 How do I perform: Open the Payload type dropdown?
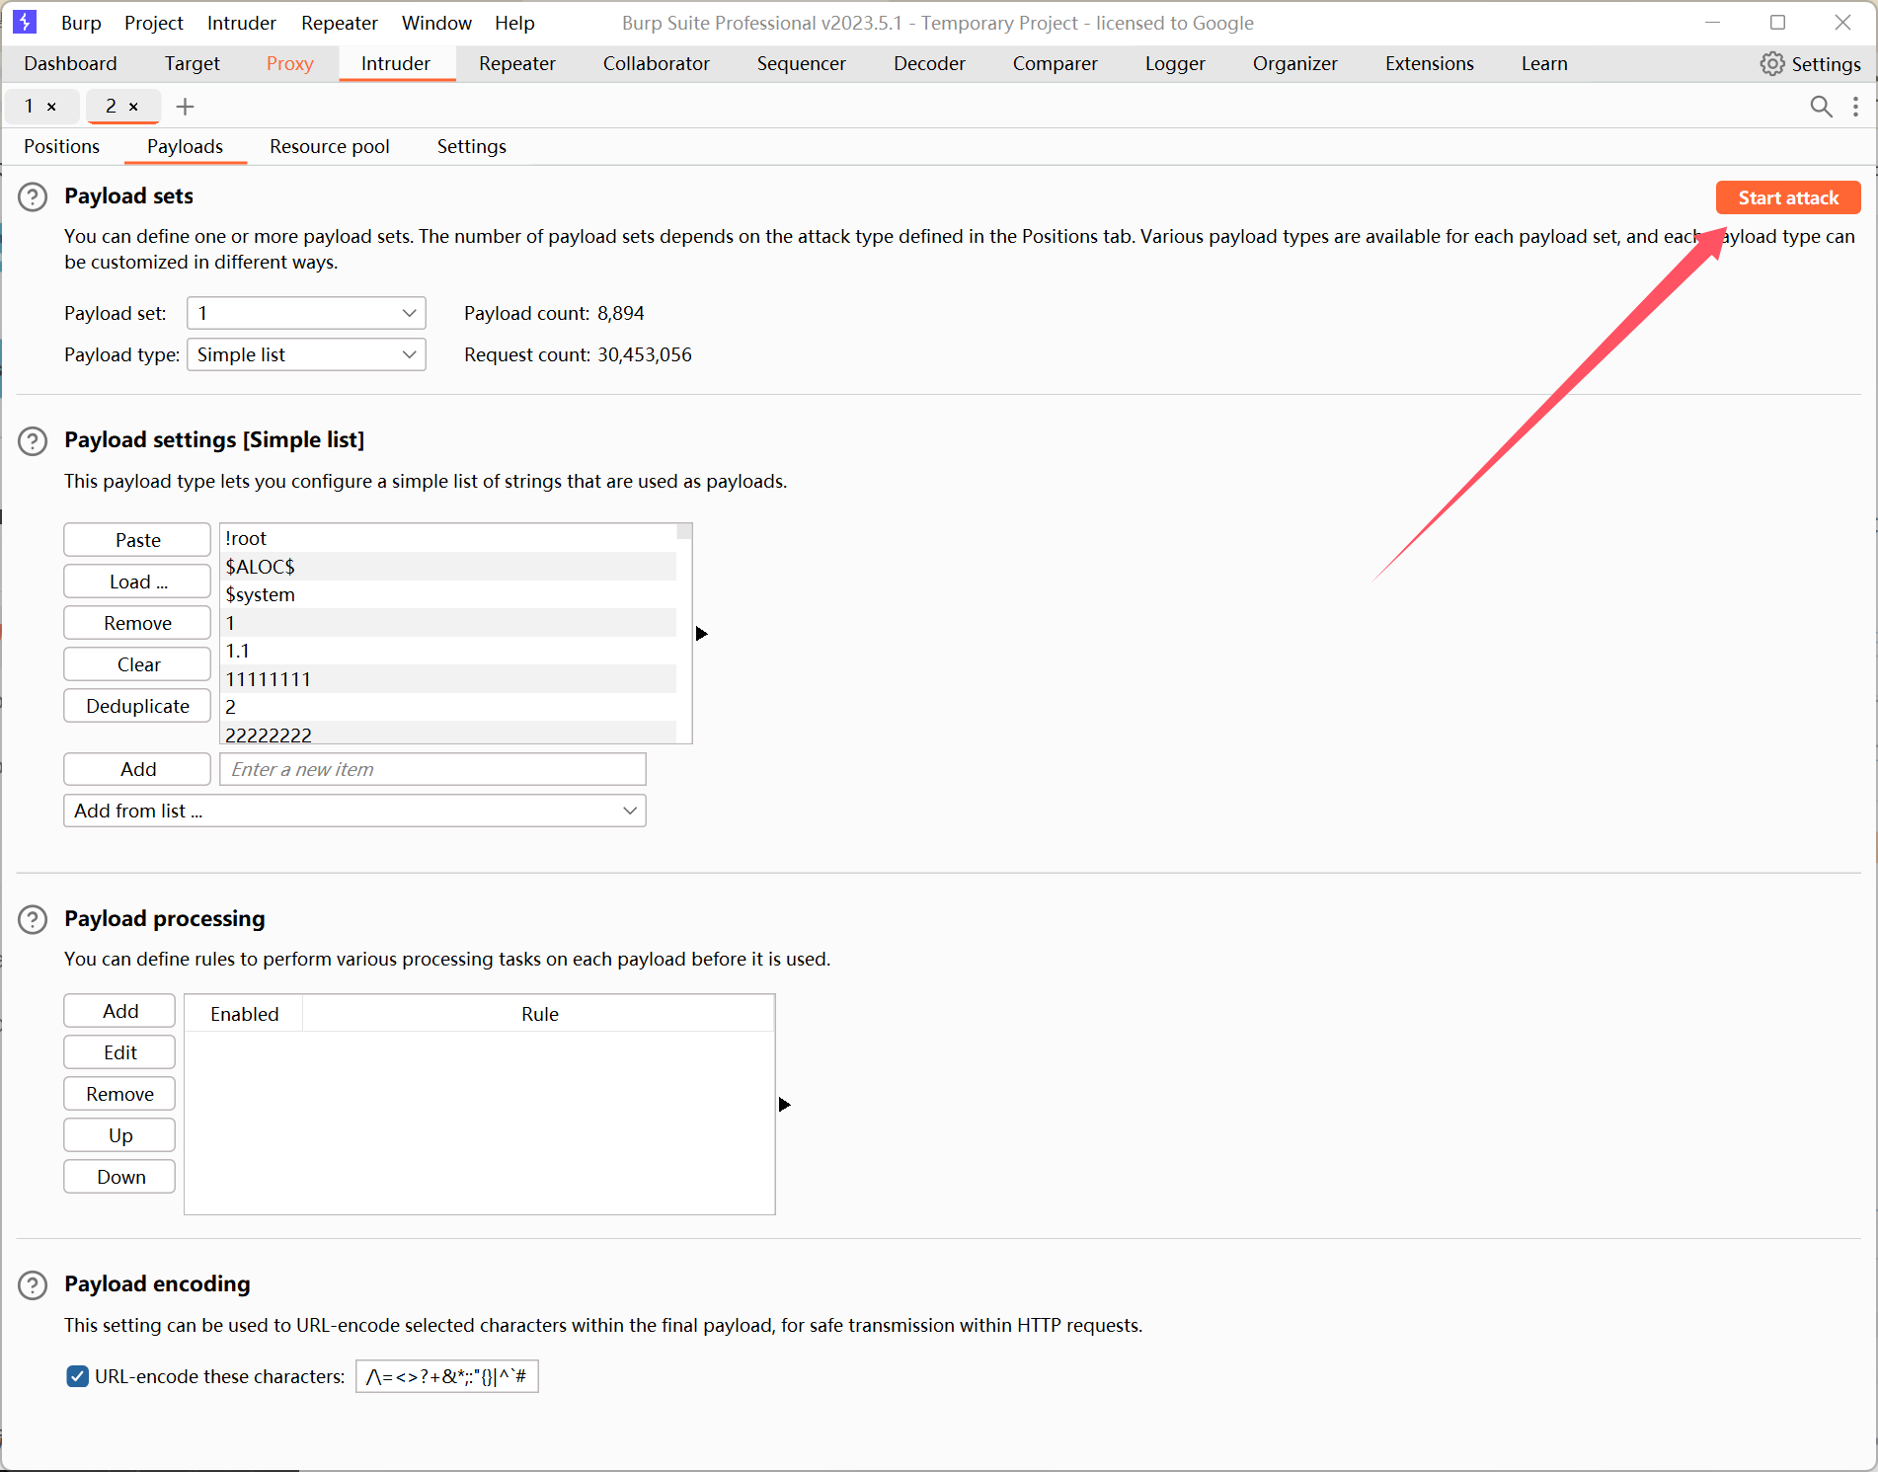[x=306, y=354]
